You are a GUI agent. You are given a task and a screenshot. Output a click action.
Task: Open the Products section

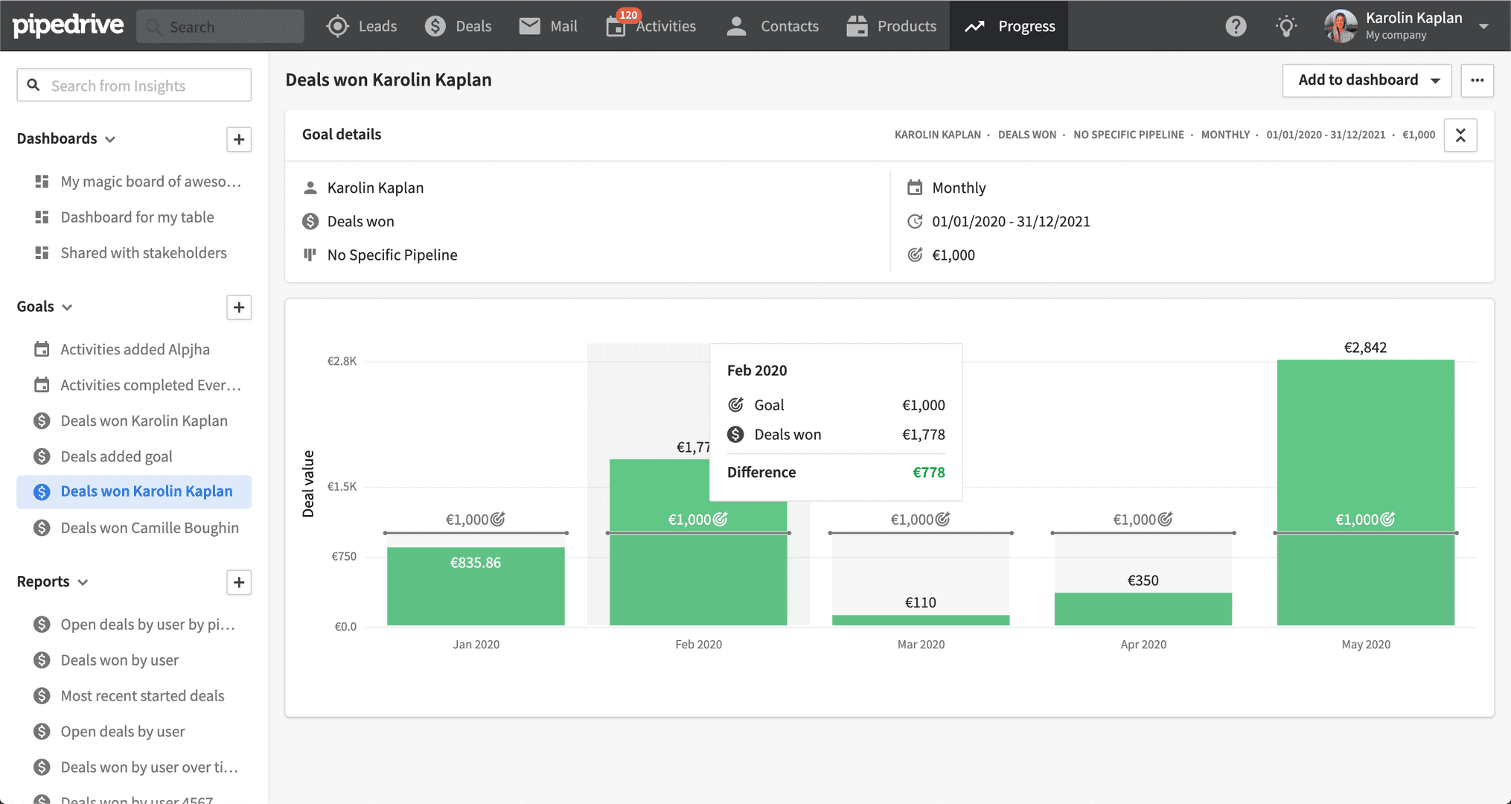pos(891,26)
